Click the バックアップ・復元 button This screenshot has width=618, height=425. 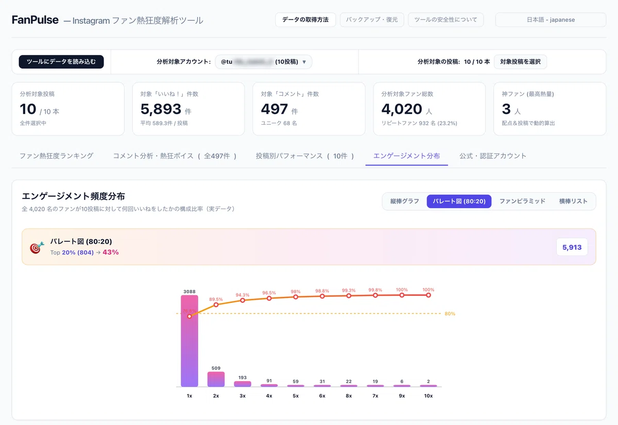(372, 20)
